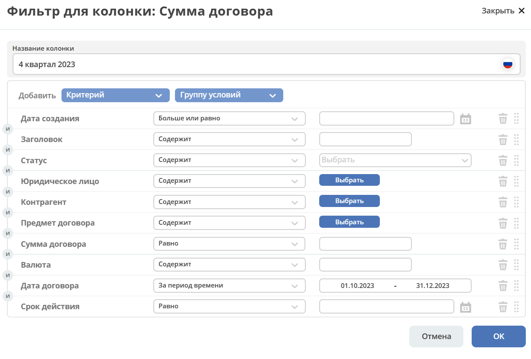This screenshot has width=531, height=359.
Task: Toggle the И operator between Валюта and Дата договора
Action: coord(8,275)
